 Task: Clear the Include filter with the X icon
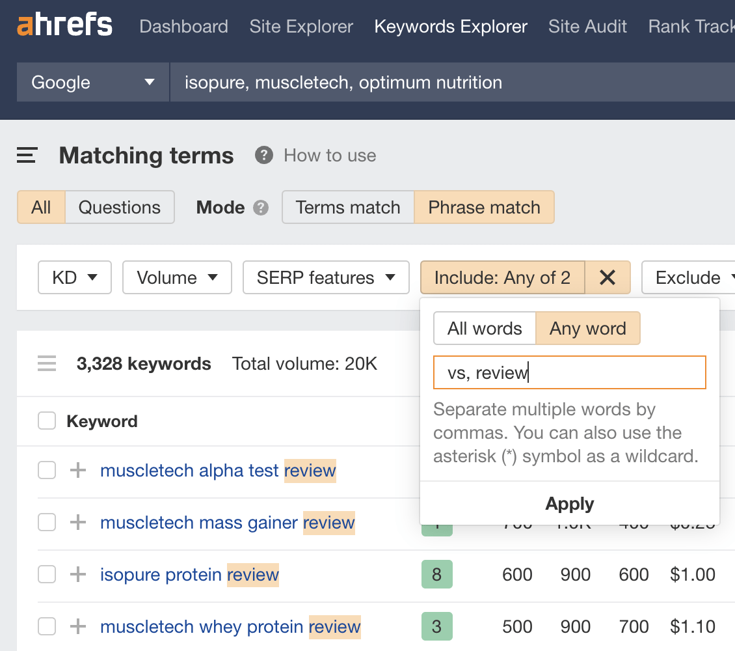608,277
